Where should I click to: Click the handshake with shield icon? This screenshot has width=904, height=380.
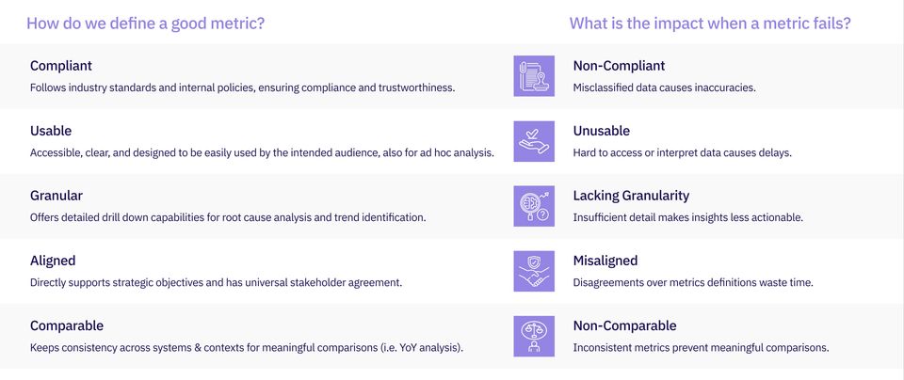pos(533,271)
